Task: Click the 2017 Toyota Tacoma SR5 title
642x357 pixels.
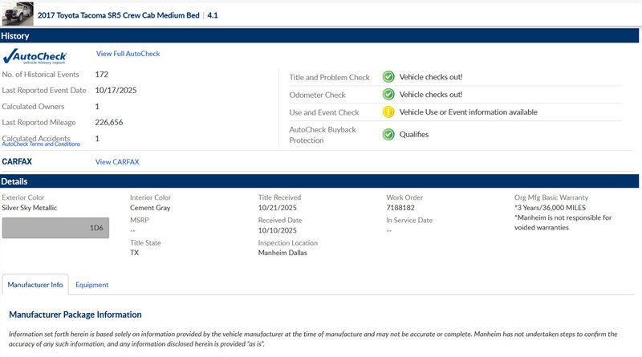Action: [119, 15]
